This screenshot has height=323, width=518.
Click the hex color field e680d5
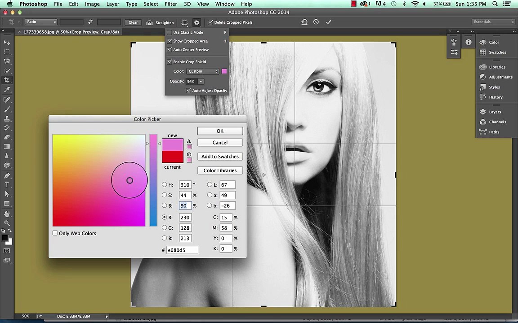point(182,250)
